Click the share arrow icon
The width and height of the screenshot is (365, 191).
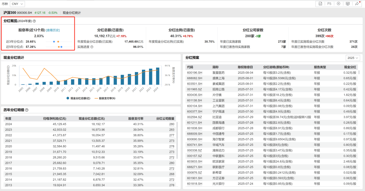click(357, 4)
